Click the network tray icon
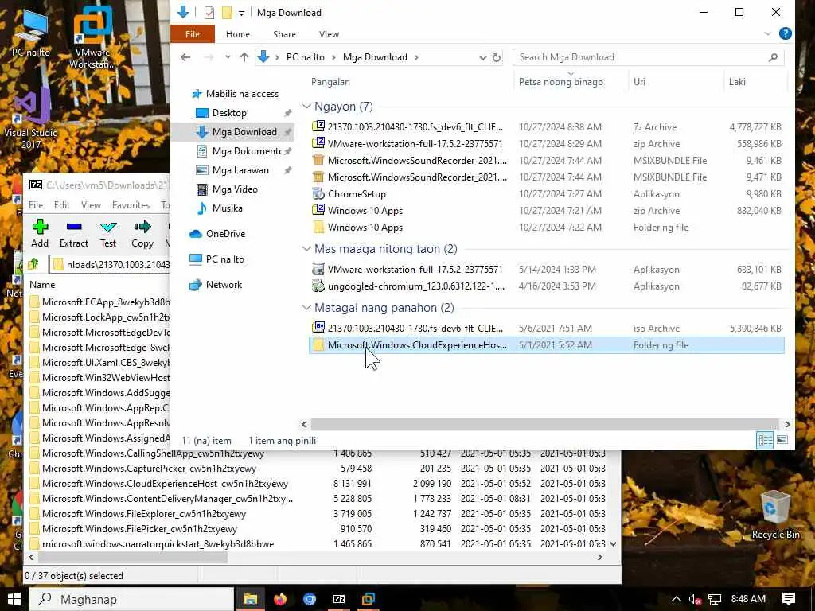The image size is (815, 611). (715, 600)
